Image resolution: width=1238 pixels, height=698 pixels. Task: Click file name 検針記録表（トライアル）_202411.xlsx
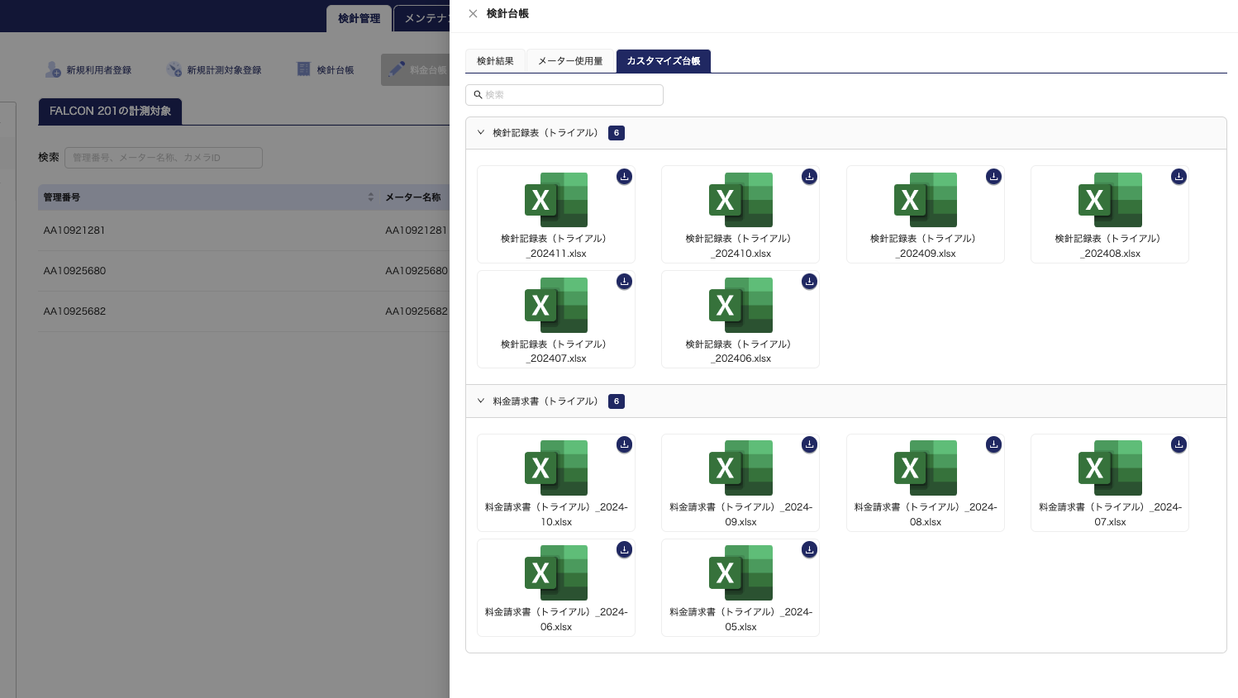(x=556, y=246)
